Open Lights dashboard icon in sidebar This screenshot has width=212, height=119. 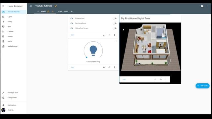pos(3,17)
